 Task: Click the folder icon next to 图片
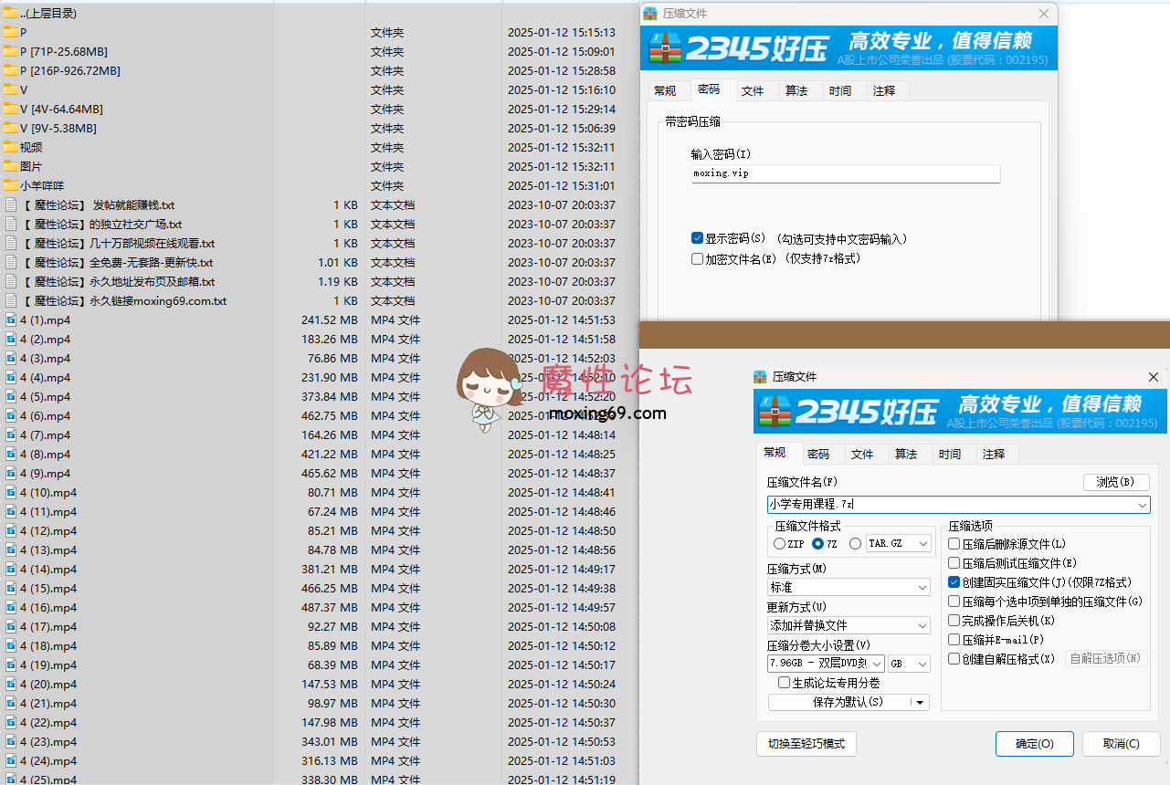click(10, 166)
